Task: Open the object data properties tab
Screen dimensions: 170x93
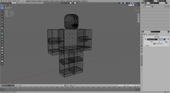Action: click(x=142, y=63)
